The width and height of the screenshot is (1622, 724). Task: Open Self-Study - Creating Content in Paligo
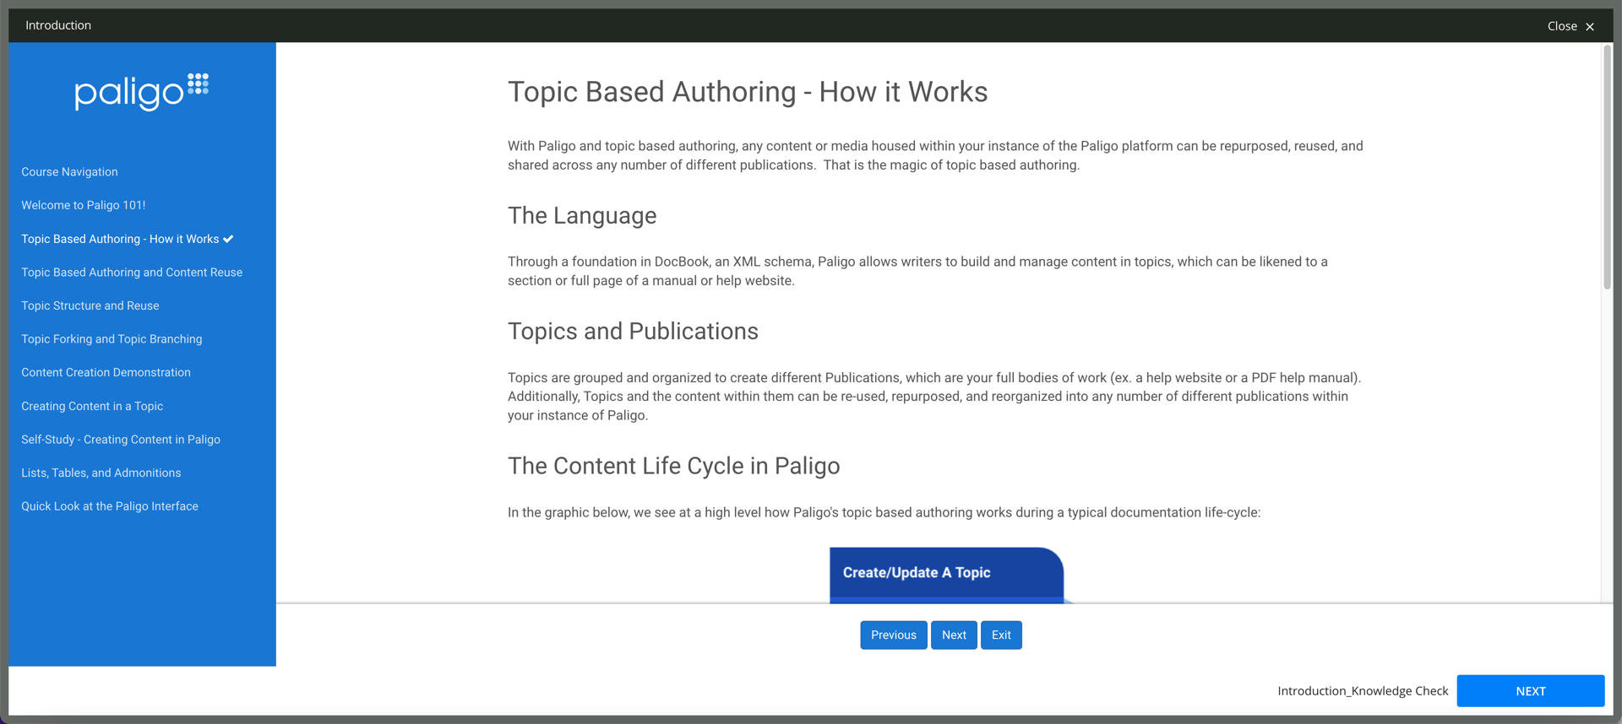pyautogui.click(x=121, y=439)
